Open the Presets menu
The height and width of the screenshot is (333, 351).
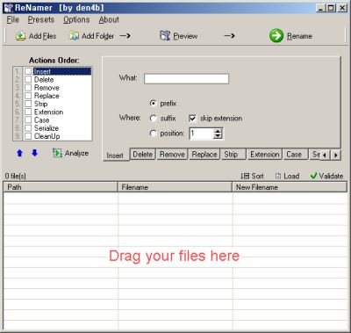point(41,19)
